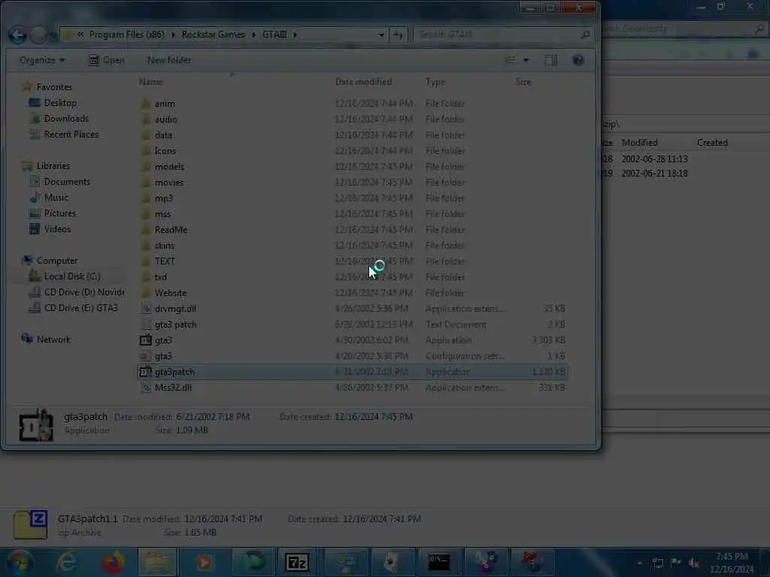Open the Documents library
This screenshot has width=770, height=577.
click(x=67, y=182)
